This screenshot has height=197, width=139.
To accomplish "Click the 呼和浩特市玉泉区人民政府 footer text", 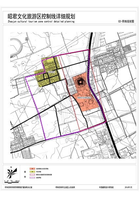I will point(65,187).
